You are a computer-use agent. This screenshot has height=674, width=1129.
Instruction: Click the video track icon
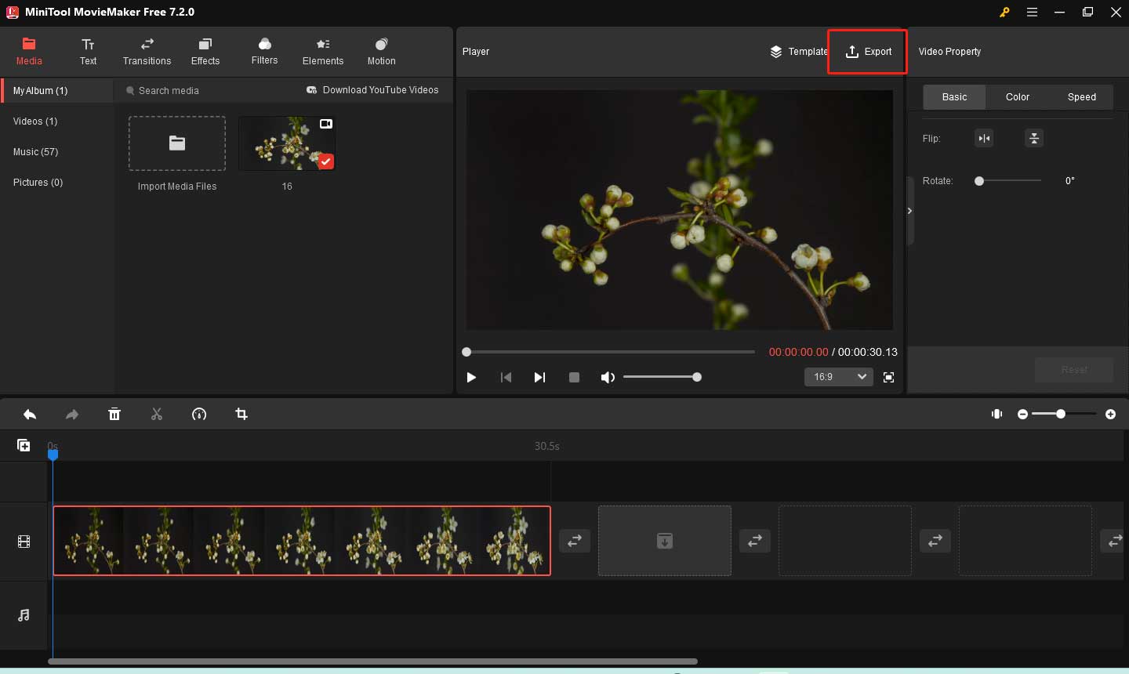tap(24, 542)
